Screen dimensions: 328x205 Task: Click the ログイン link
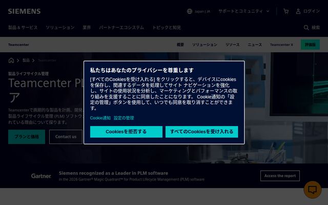tap(312, 11)
